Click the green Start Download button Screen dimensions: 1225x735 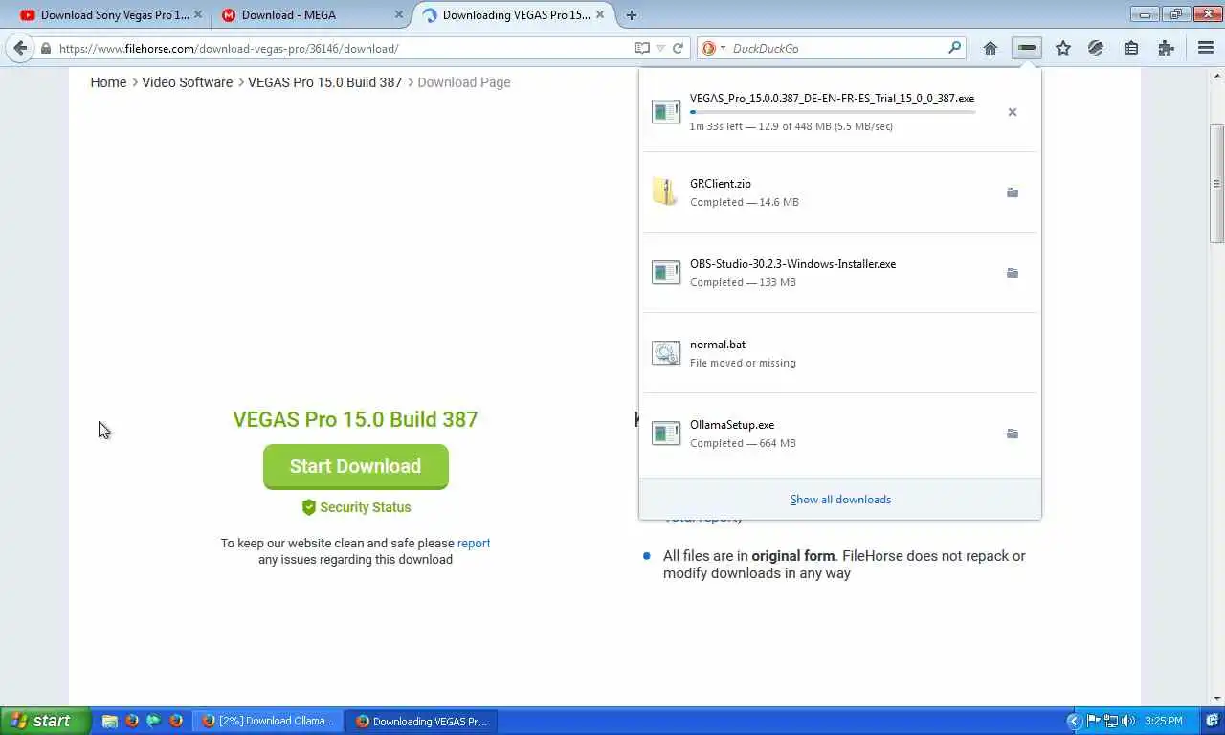(356, 466)
